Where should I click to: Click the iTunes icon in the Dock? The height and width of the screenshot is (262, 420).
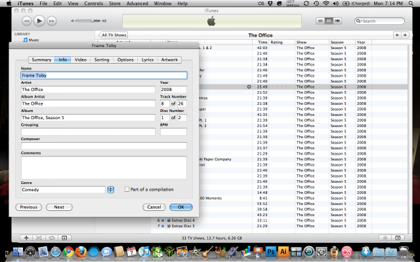[144, 252]
